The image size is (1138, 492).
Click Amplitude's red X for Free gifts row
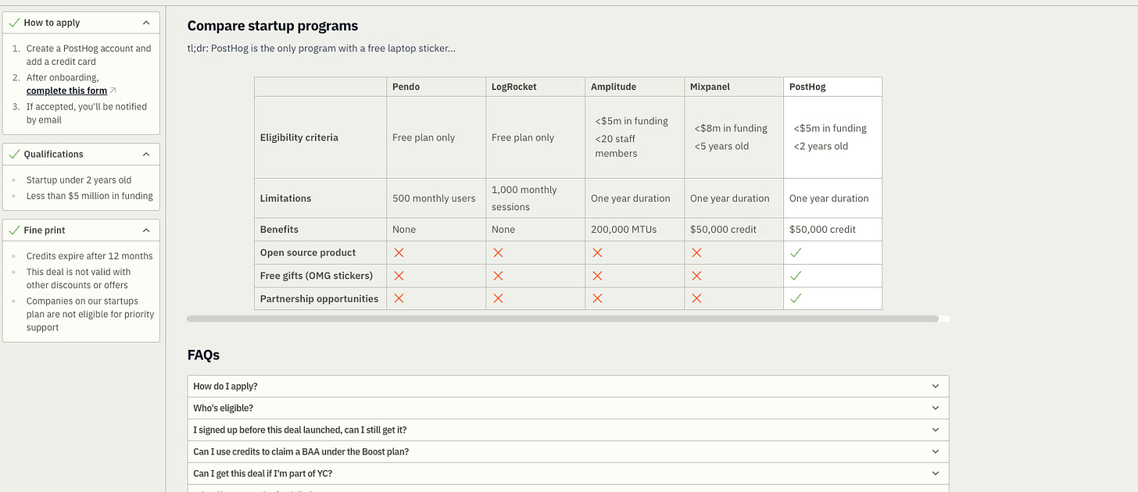click(x=597, y=276)
